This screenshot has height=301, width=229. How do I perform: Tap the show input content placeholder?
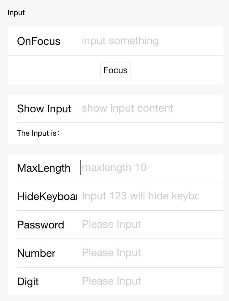tap(127, 108)
